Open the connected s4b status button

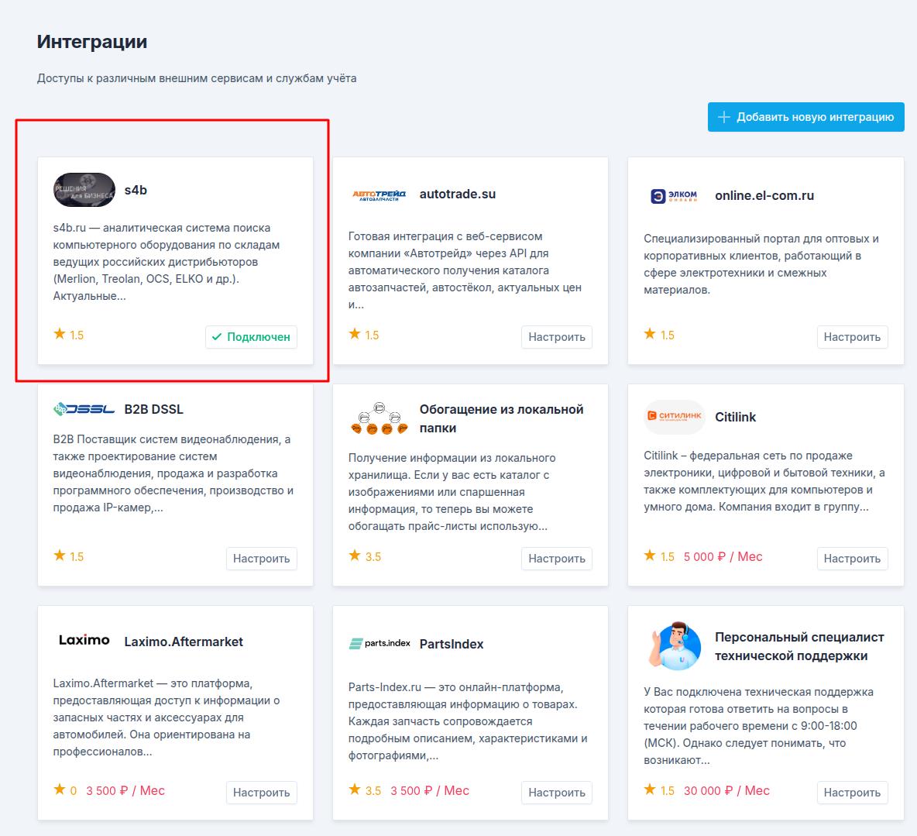[252, 337]
